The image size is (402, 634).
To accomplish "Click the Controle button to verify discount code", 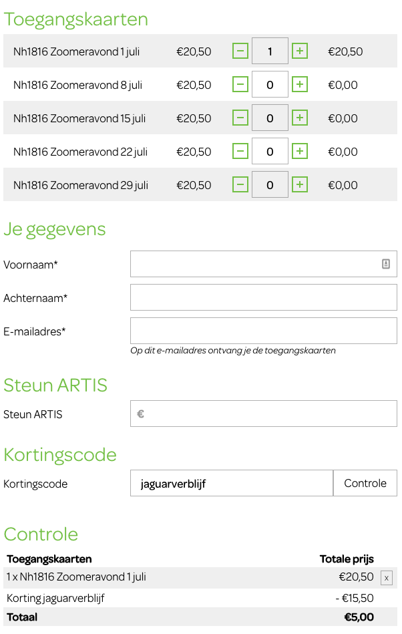I will 365,483.
